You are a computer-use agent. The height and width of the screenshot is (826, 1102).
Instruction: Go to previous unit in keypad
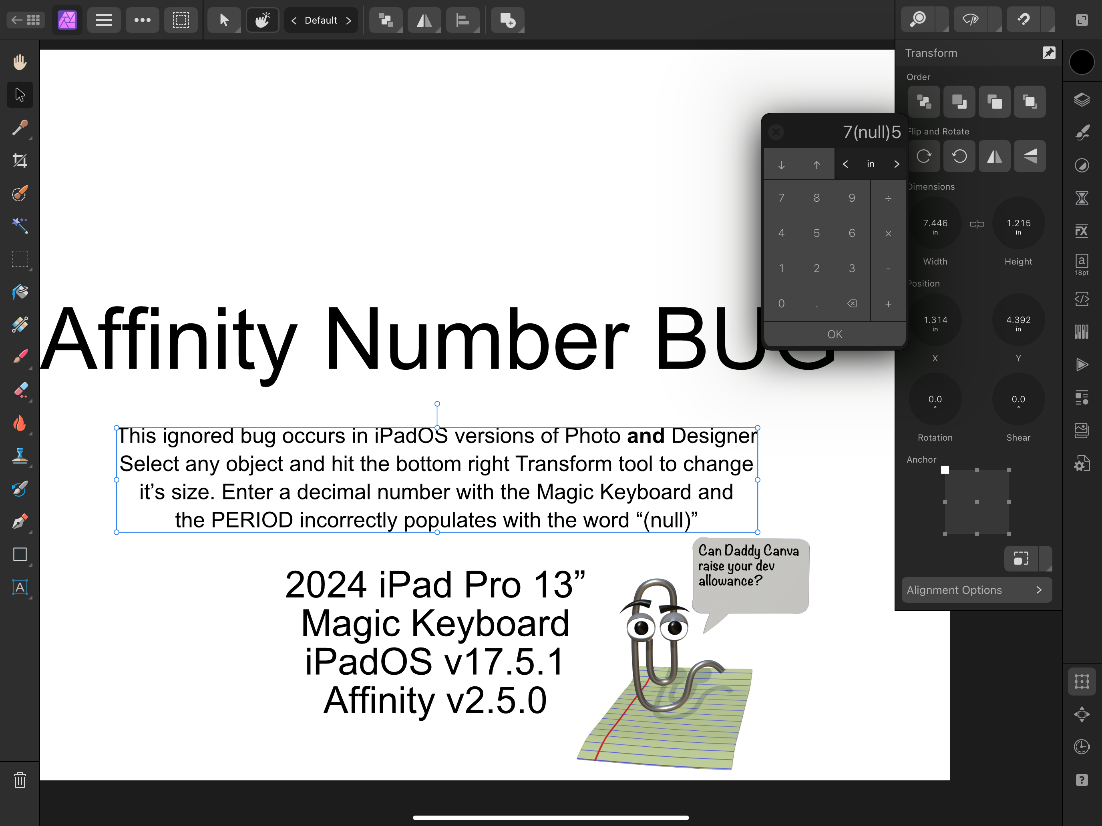click(845, 164)
